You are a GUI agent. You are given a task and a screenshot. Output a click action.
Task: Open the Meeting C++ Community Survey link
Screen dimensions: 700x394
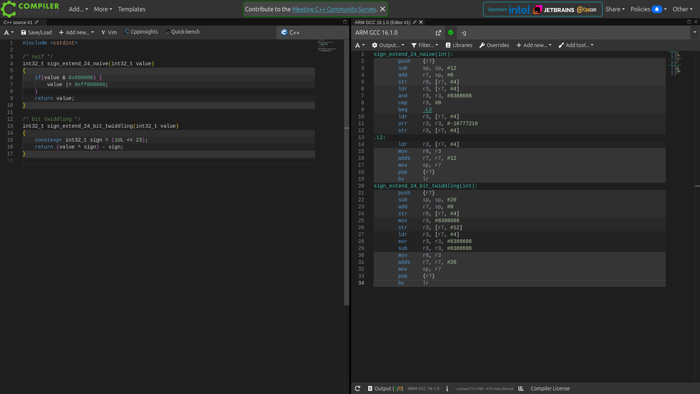[334, 9]
